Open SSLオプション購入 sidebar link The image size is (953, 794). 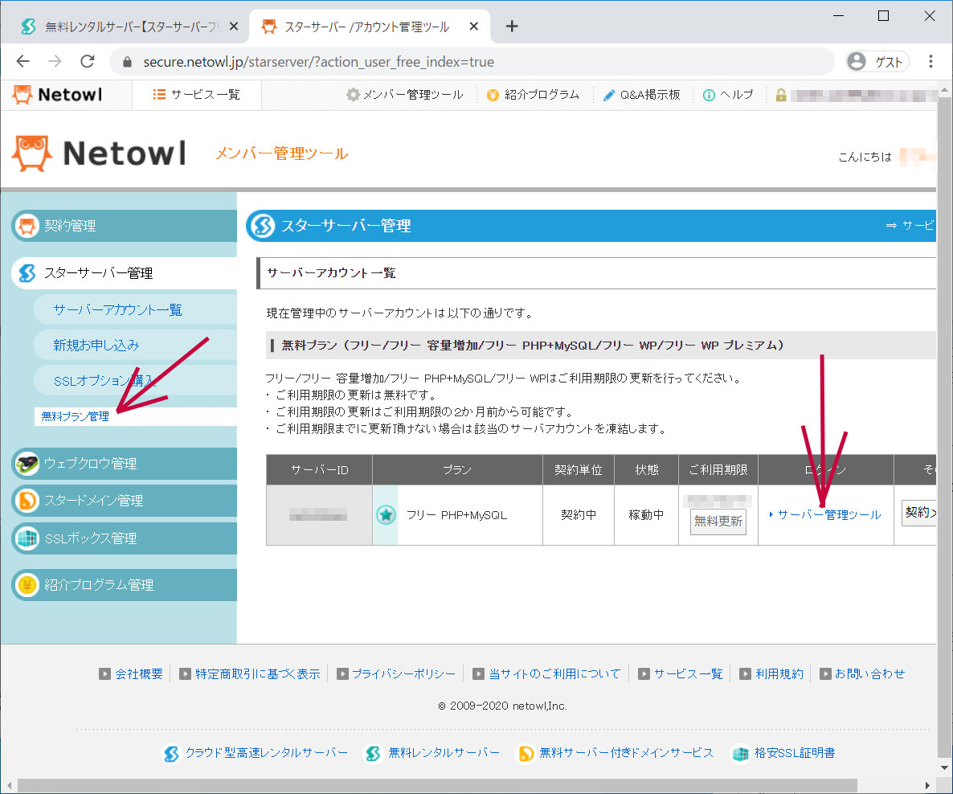[x=104, y=381]
